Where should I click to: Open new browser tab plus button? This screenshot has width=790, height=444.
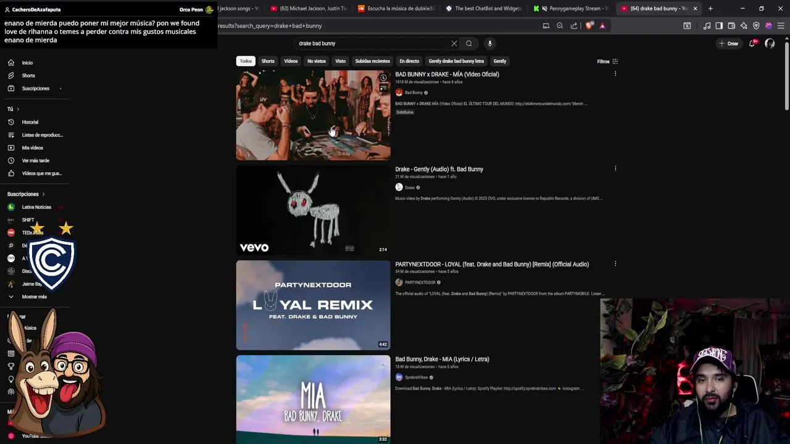coord(710,9)
